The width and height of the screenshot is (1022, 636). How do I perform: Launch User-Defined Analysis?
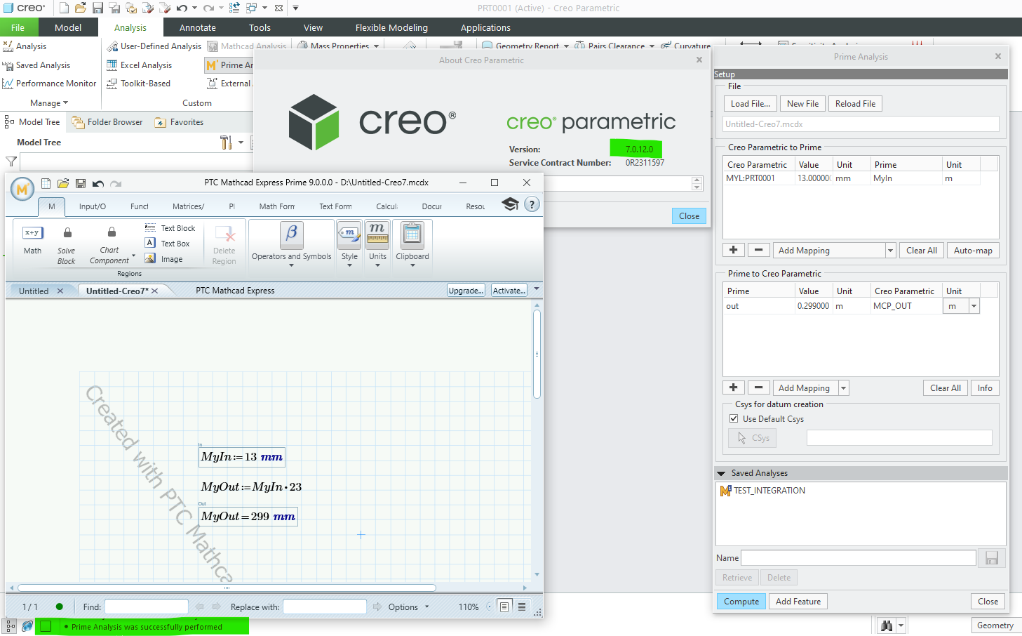(x=154, y=46)
